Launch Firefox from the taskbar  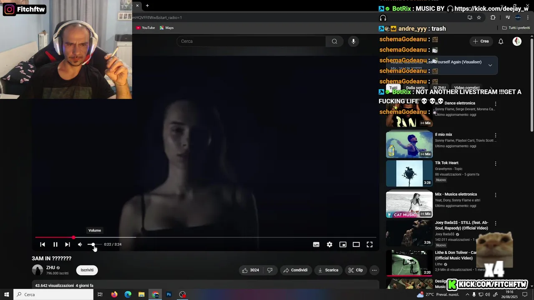click(114, 295)
